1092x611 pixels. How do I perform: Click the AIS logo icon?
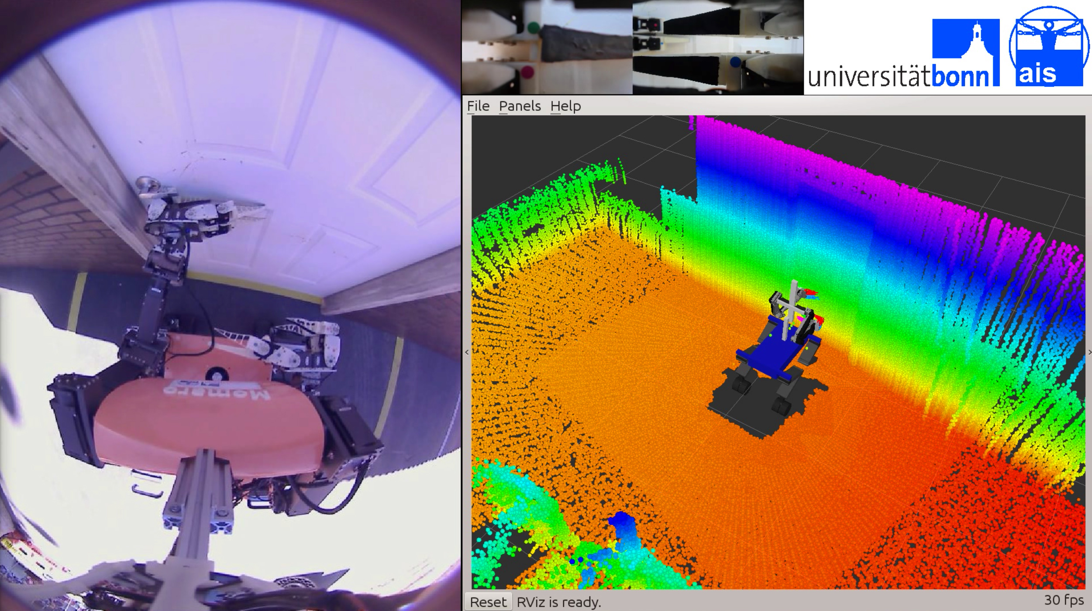pyautogui.click(x=1049, y=47)
